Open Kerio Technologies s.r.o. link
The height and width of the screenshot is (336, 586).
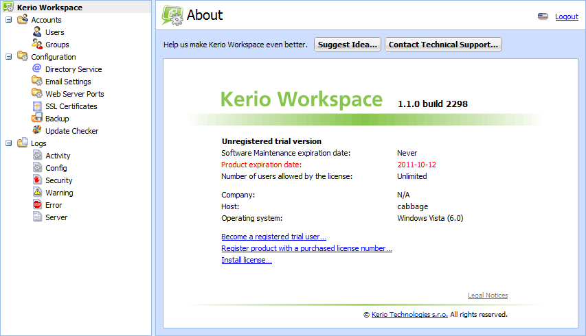tap(409, 314)
